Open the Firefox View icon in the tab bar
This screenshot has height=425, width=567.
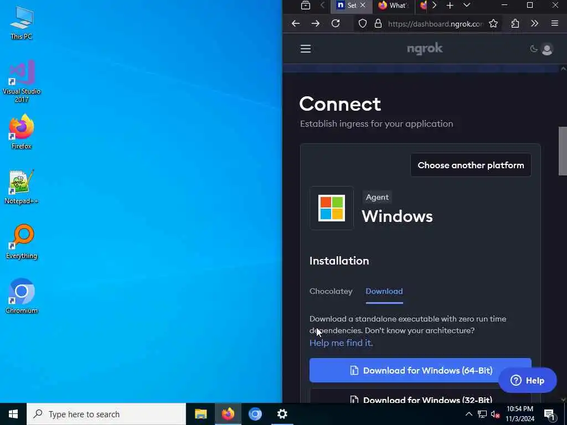(x=306, y=5)
